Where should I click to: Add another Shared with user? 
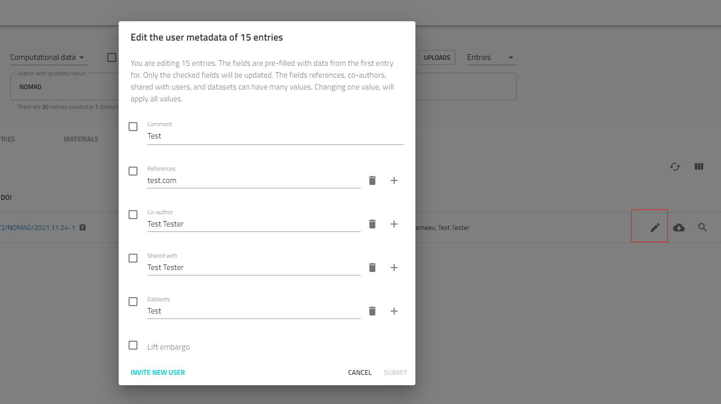point(394,268)
